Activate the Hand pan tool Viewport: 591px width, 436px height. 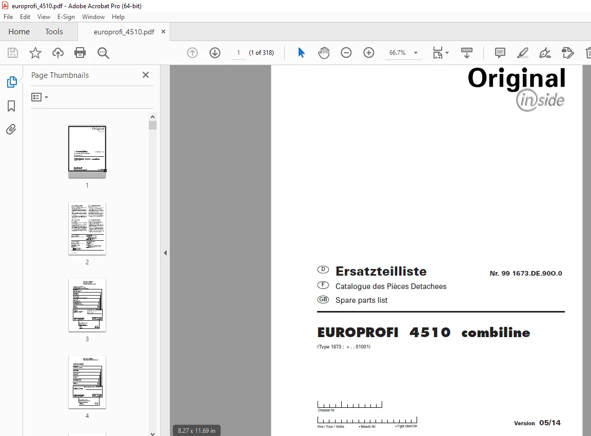[x=323, y=53]
